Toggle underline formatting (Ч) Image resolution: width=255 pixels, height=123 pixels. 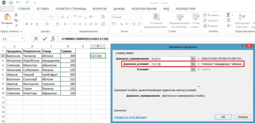37,24
